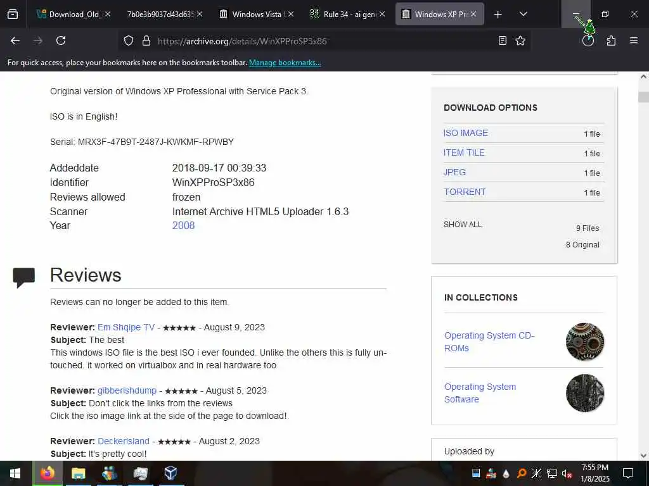Toggle reader view in the address bar
Viewport: 649px width, 486px height.
503,40
